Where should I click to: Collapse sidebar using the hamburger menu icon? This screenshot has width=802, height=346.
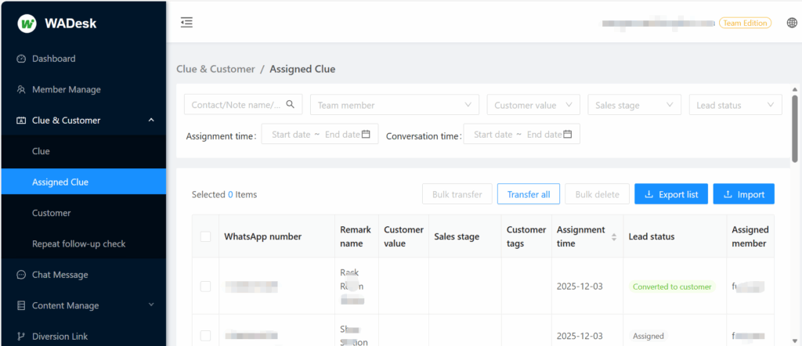(186, 23)
